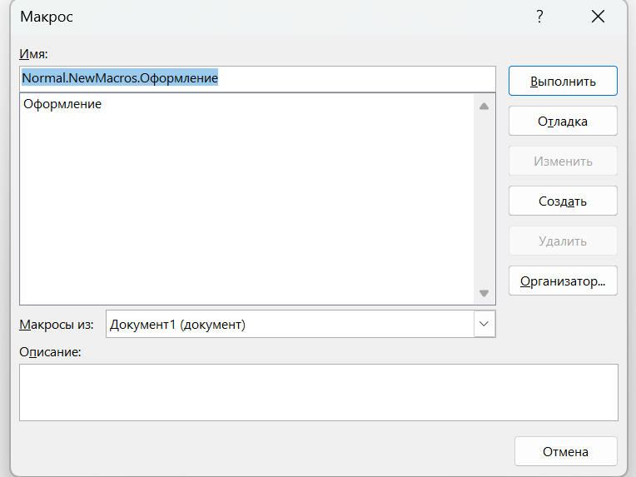
Task: Cancel the dialog with Отмена
Action: pyautogui.click(x=566, y=451)
